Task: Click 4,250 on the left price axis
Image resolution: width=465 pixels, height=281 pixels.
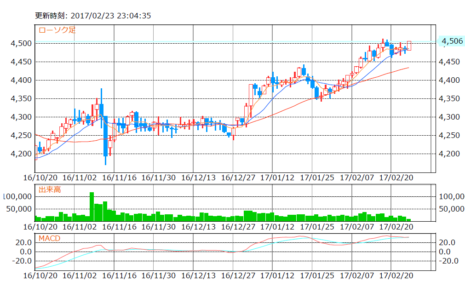Action: (x=21, y=136)
